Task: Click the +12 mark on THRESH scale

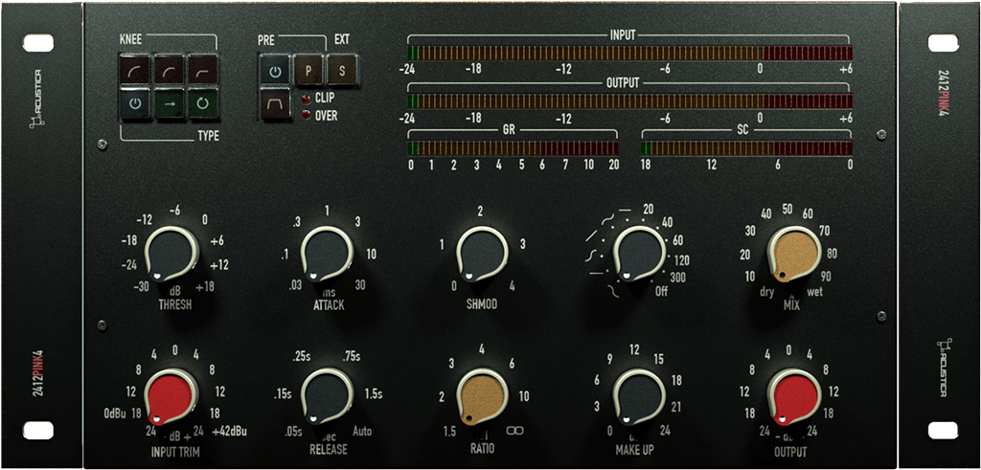Action: tap(219, 265)
